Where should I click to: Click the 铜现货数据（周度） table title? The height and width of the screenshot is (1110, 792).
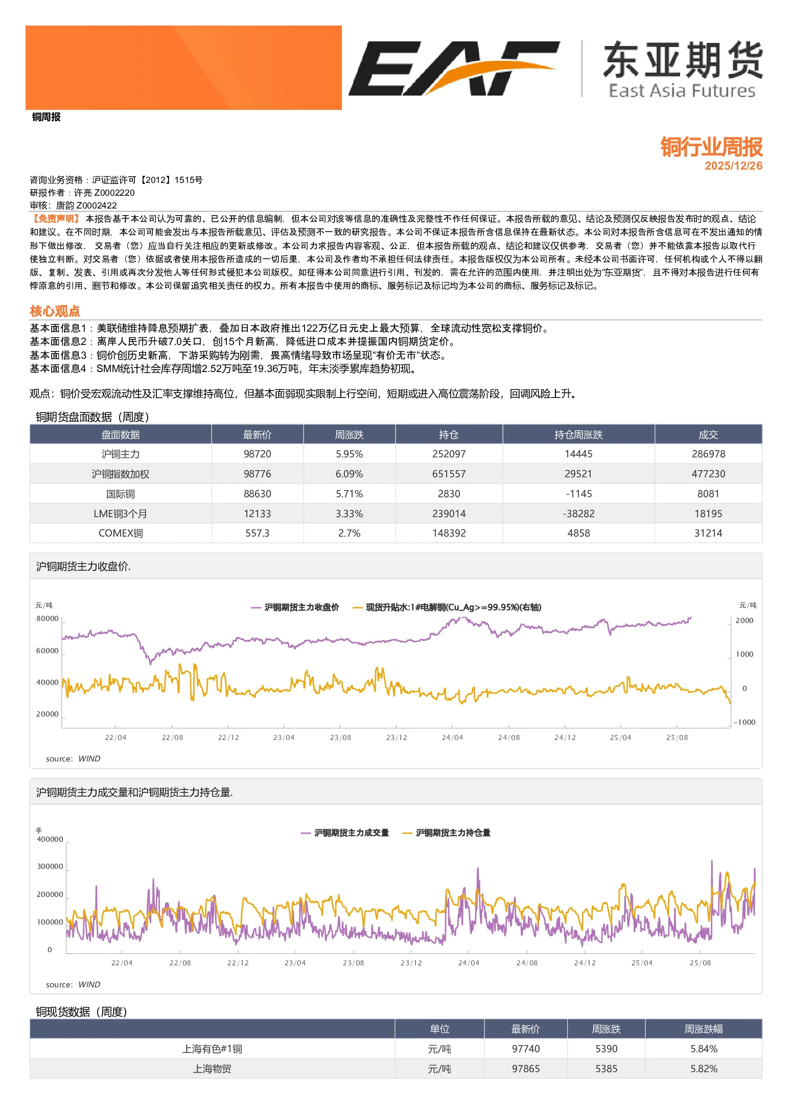click(x=81, y=1012)
